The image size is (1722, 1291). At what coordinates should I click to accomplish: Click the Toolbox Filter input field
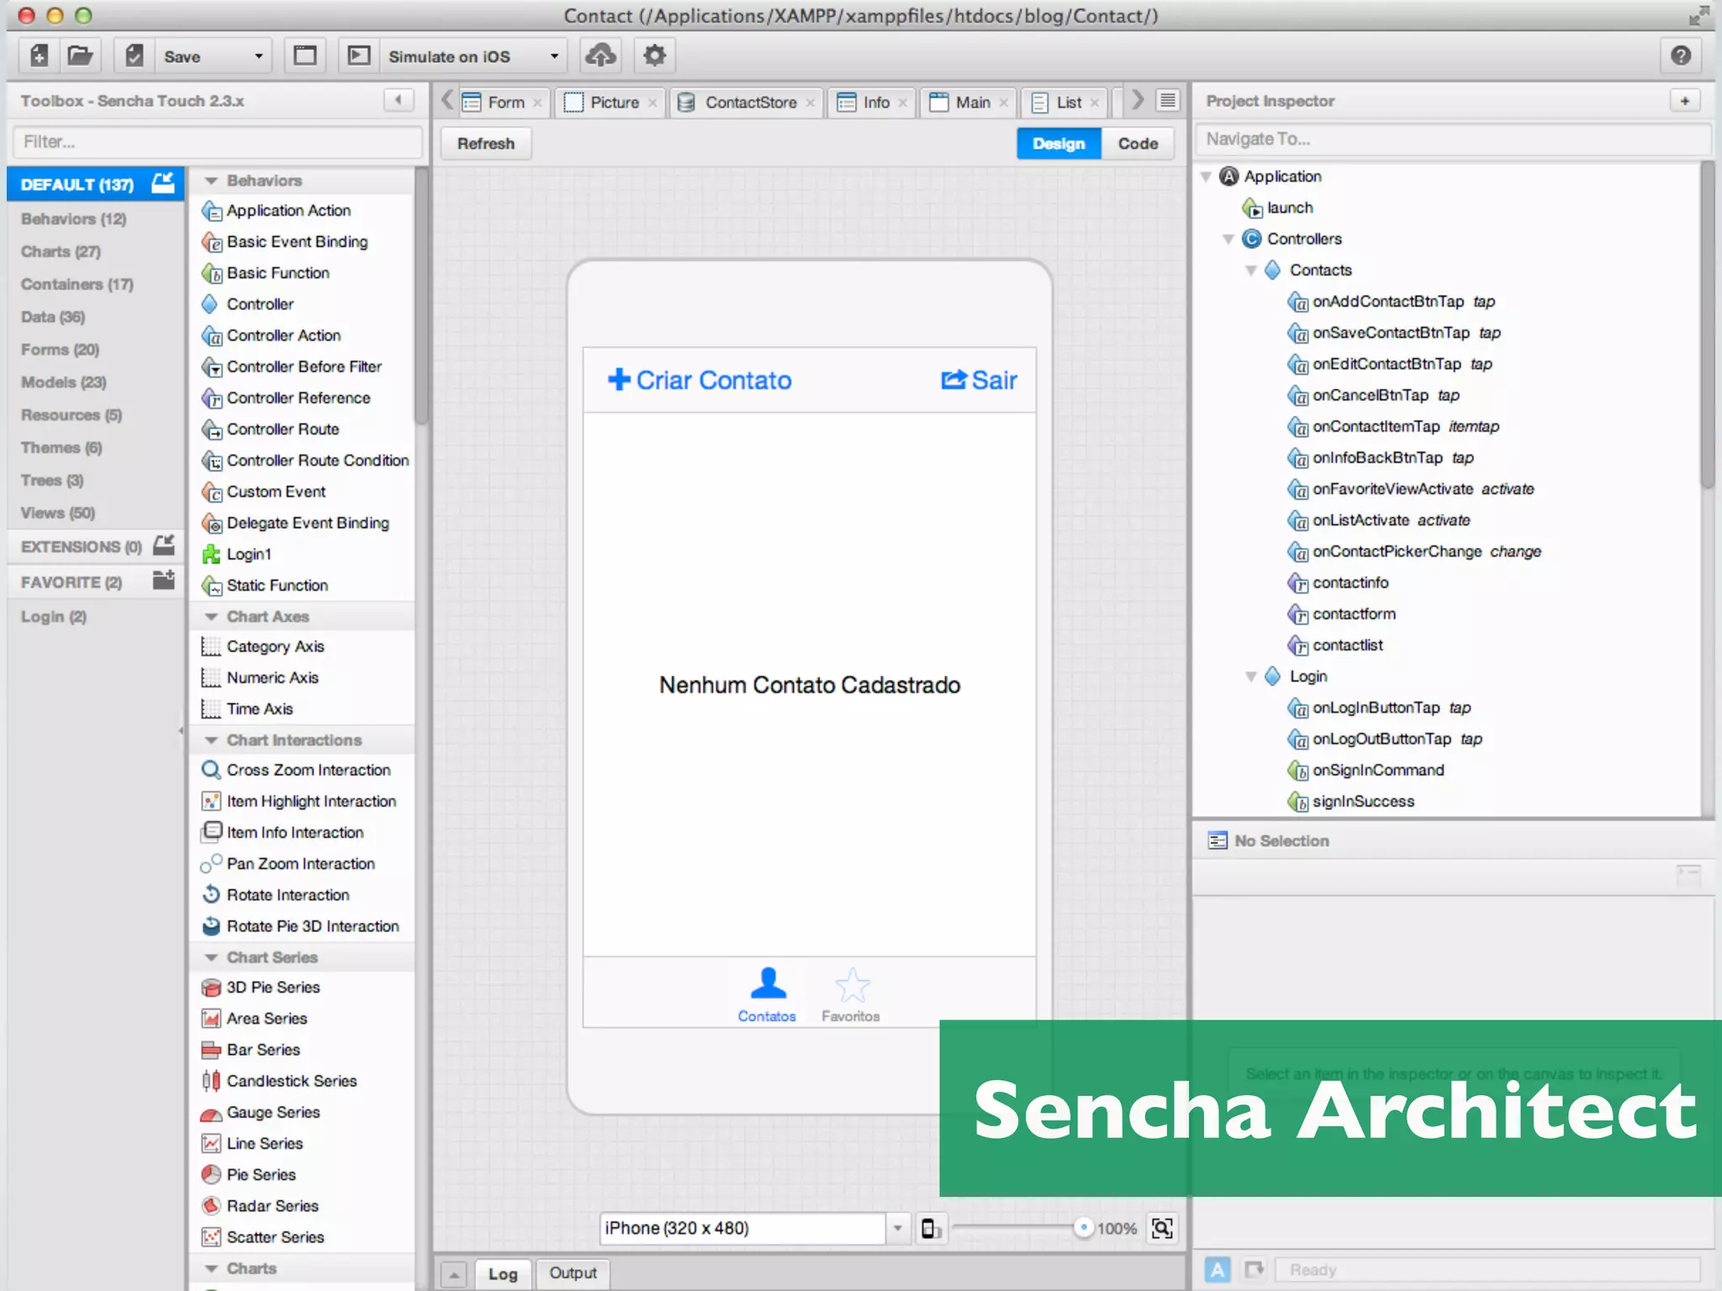click(x=217, y=142)
